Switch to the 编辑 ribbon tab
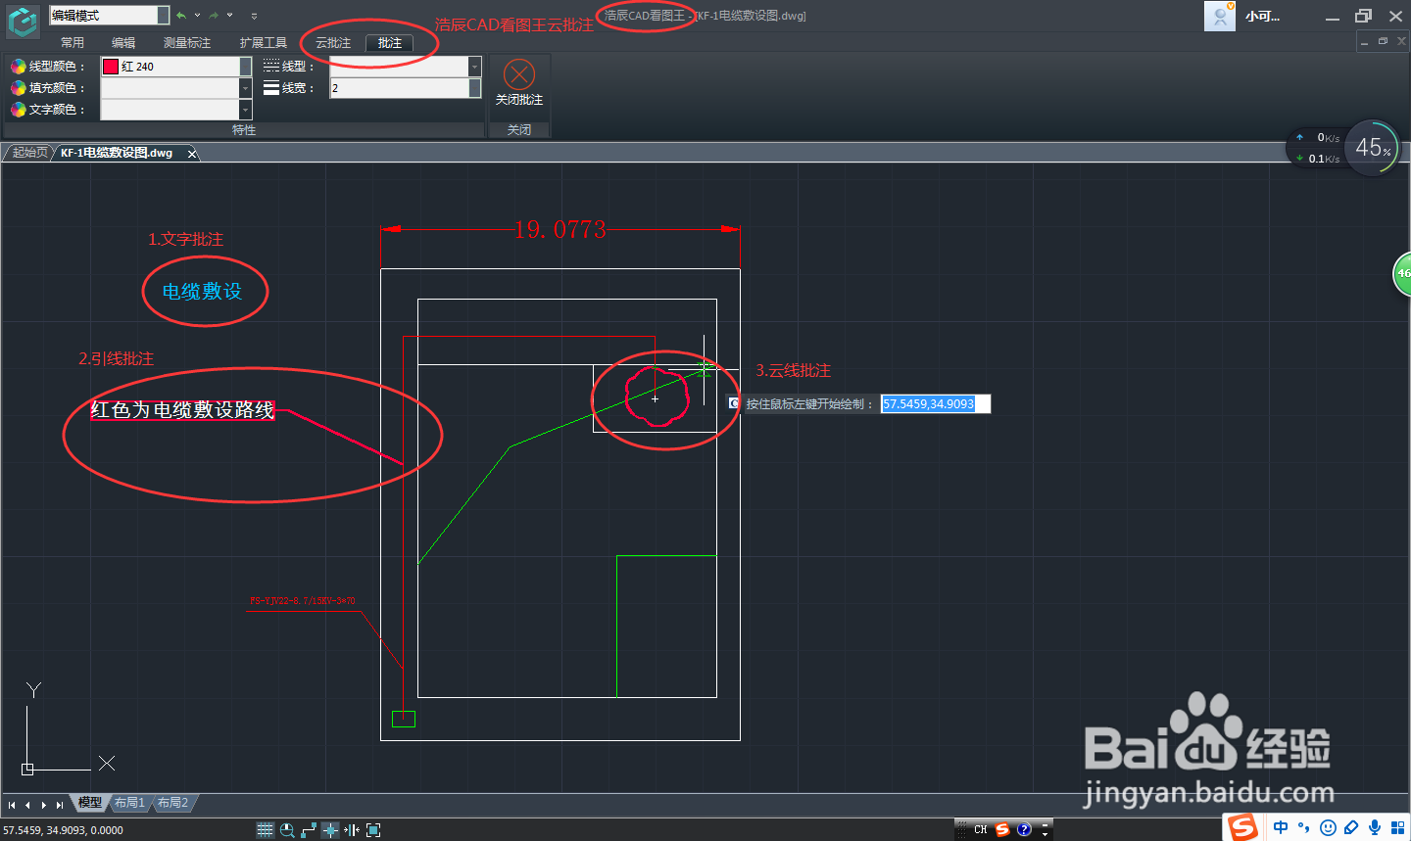Image resolution: width=1411 pixels, height=841 pixels. pyautogui.click(x=123, y=43)
